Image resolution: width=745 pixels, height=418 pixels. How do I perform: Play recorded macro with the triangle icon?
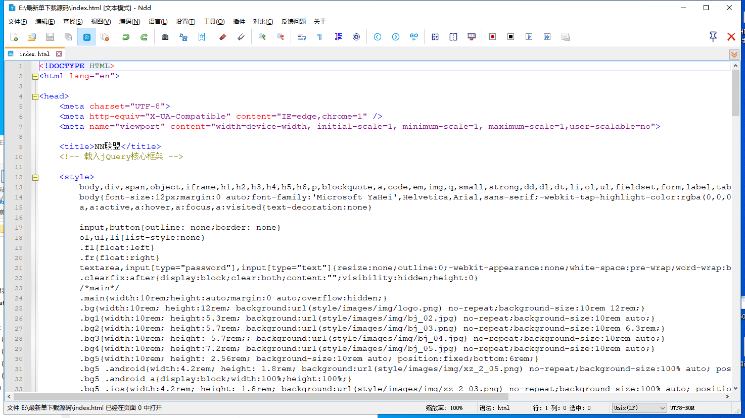click(x=529, y=37)
